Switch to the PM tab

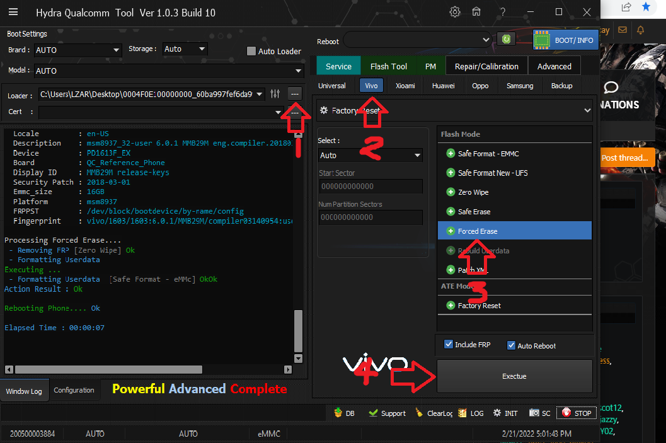pos(431,66)
